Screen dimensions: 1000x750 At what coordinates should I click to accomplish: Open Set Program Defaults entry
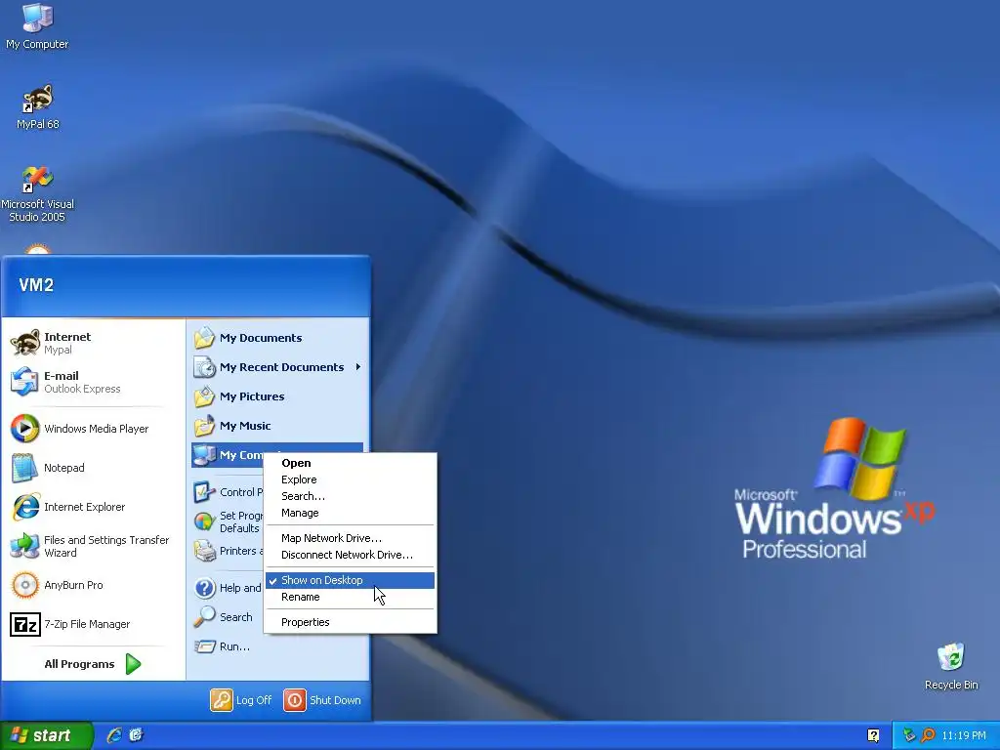coord(228,521)
